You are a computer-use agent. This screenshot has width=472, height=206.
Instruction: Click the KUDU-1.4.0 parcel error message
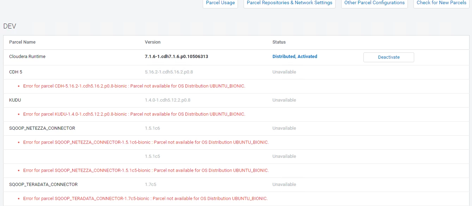pos(134,114)
